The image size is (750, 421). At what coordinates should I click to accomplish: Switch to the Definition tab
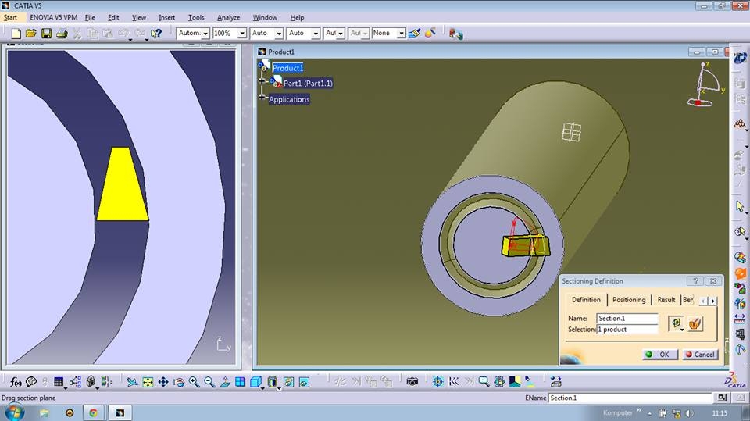tap(586, 300)
